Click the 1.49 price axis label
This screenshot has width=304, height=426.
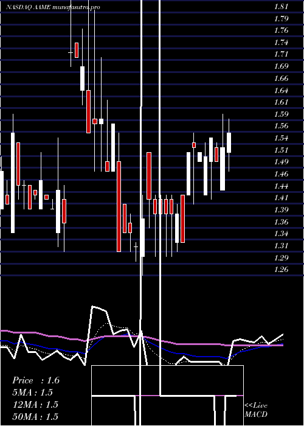[x=281, y=162]
